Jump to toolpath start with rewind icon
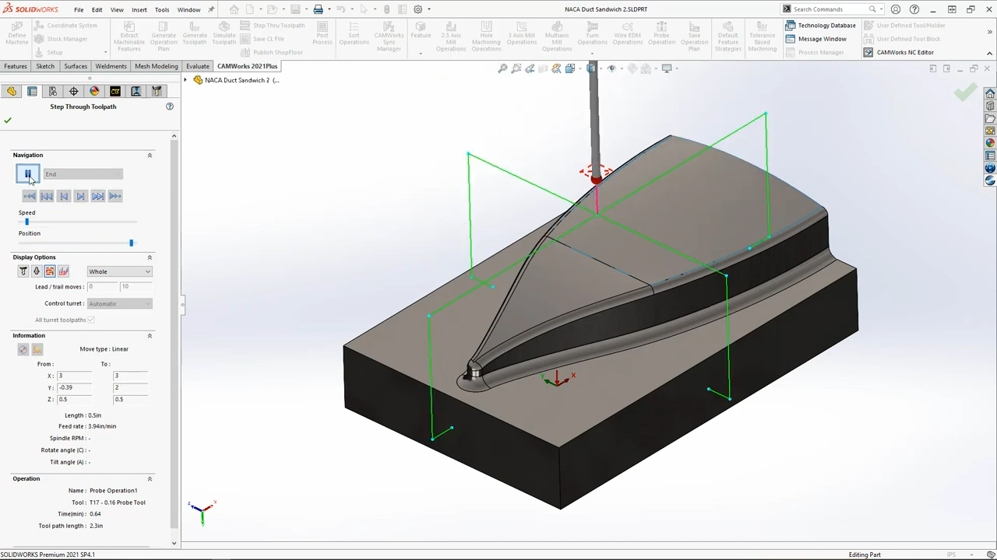The width and height of the screenshot is (997, 560). 30,197
